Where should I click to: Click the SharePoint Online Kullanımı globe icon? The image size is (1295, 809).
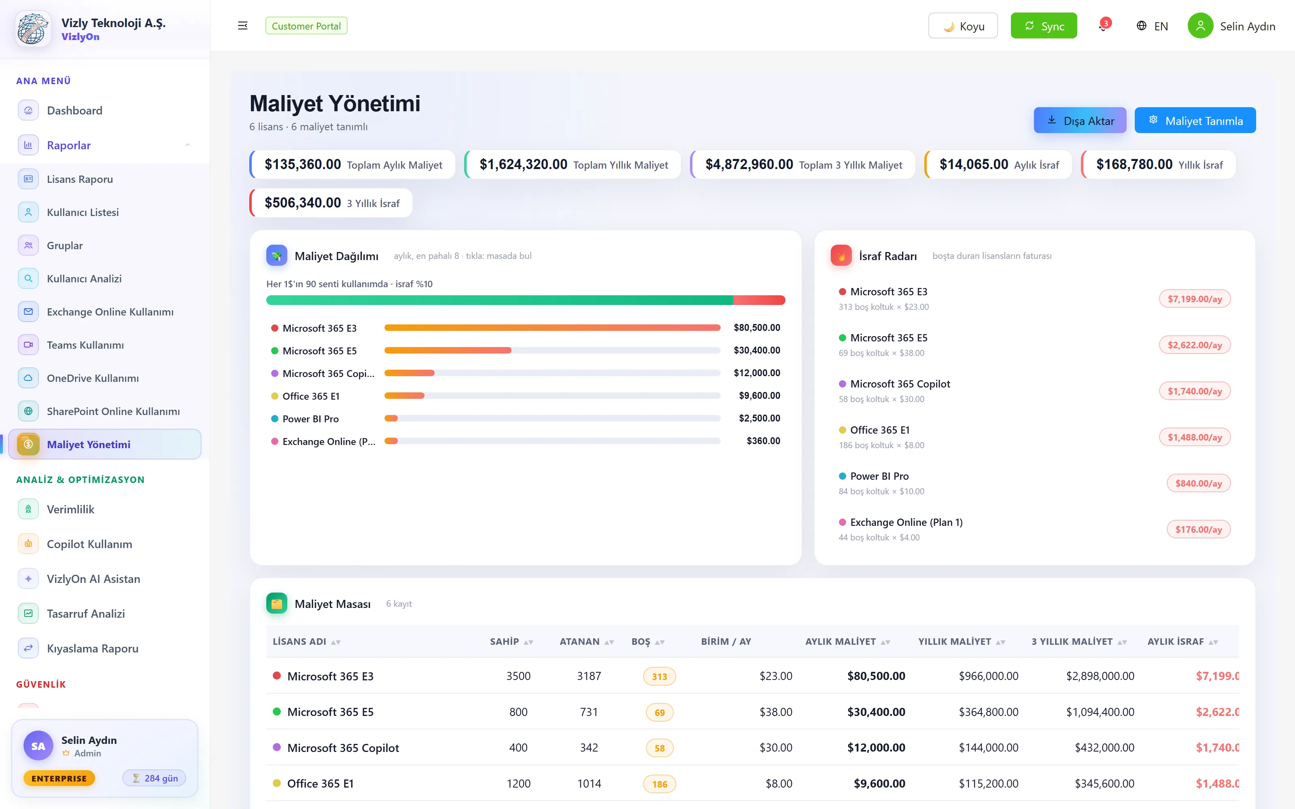tap(28, 411)
